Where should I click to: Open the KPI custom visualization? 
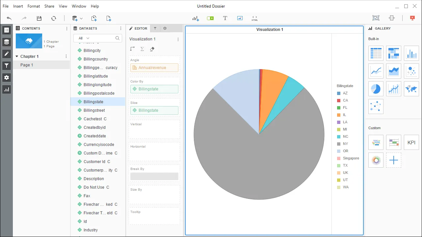click(x=411, y=142)
